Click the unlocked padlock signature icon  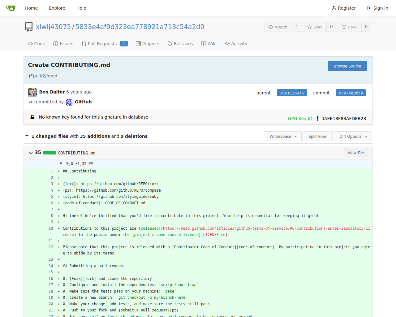(x=32, y=117)
